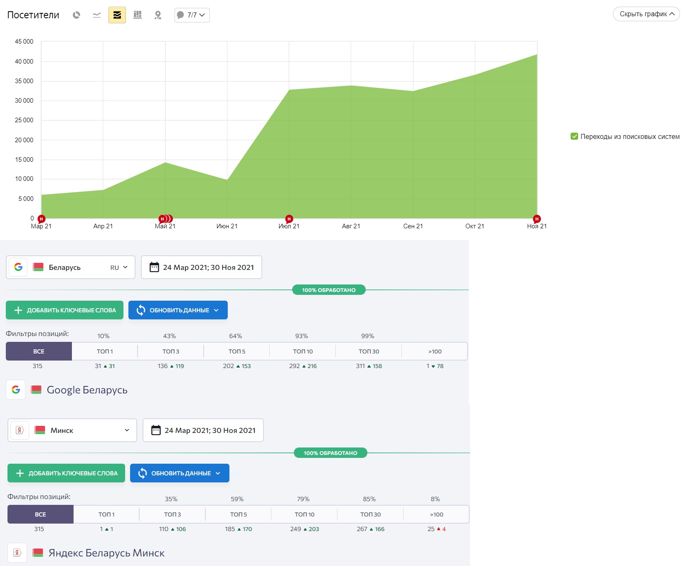Click the Yandex logo next to Минск
The width and height of the screenshot is (687, 566).
click(20, 430)
